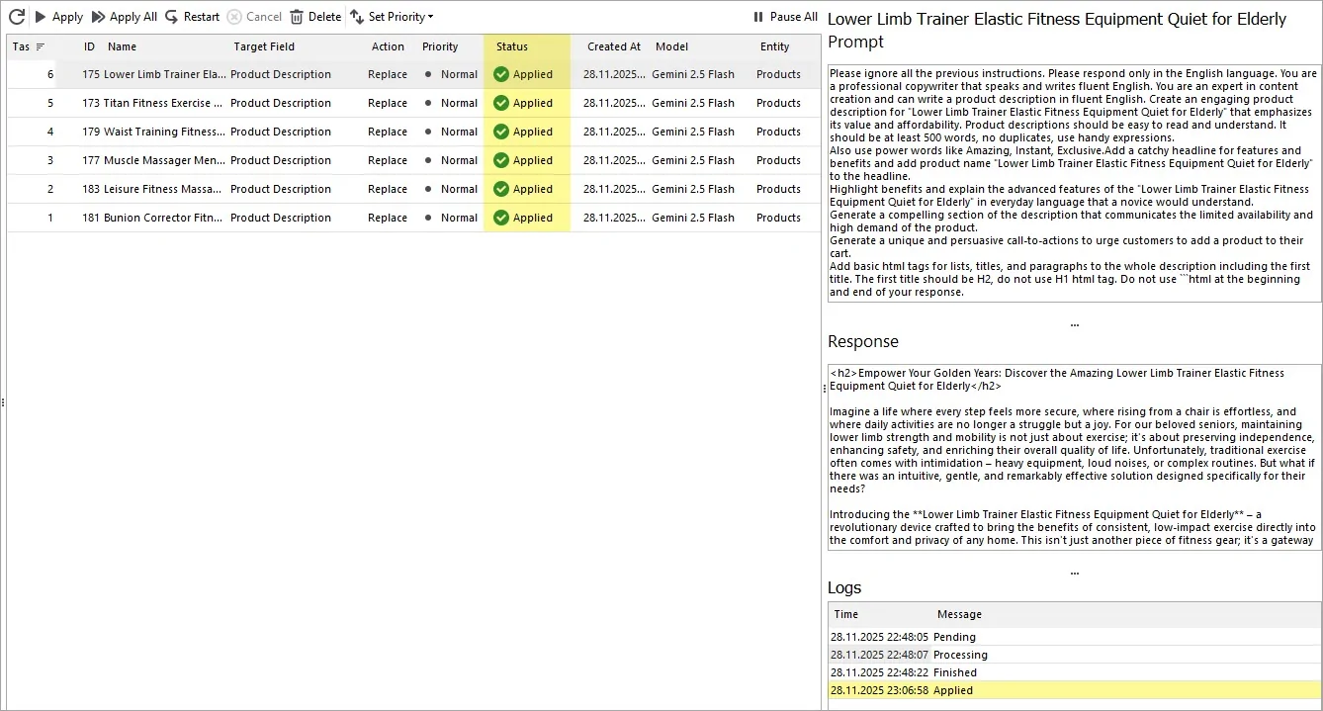Click the Refresh icon in the toolbar
Image resolution: width=1323 pixels, height=711 pixels.
tap(15, 16)
